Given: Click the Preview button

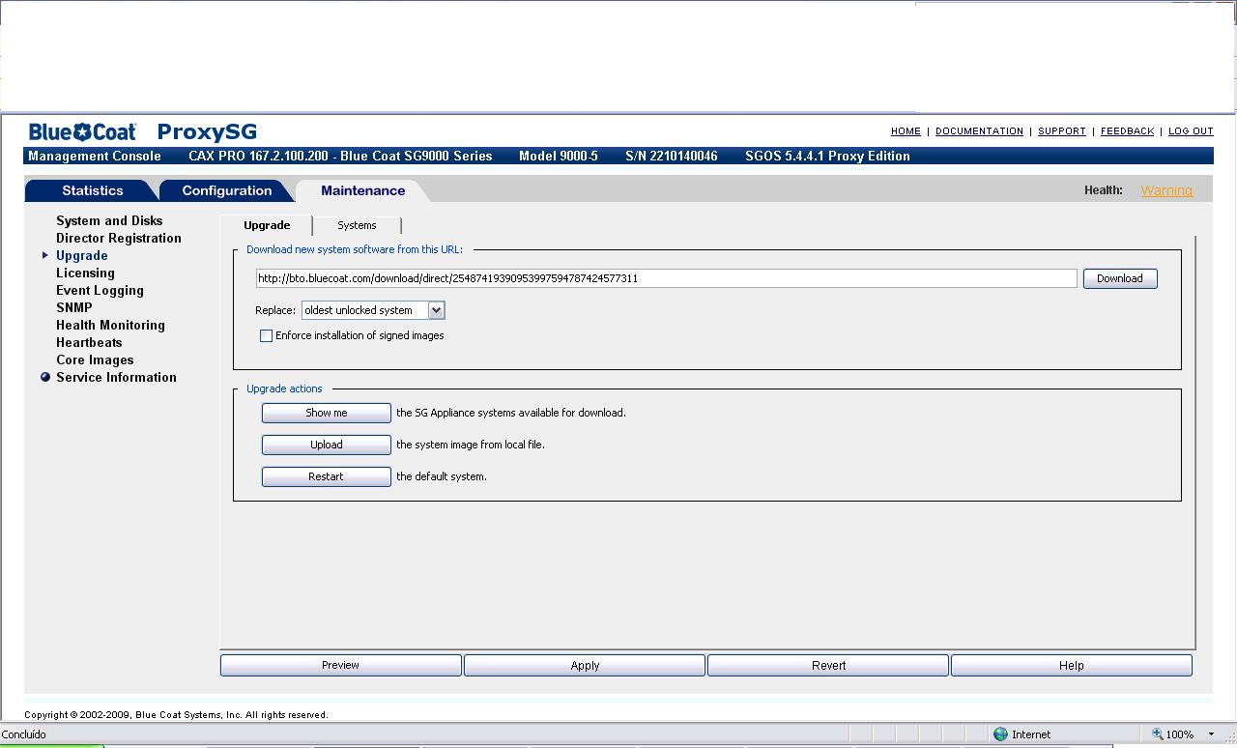Looking at the screenshot, I should 340,665.
